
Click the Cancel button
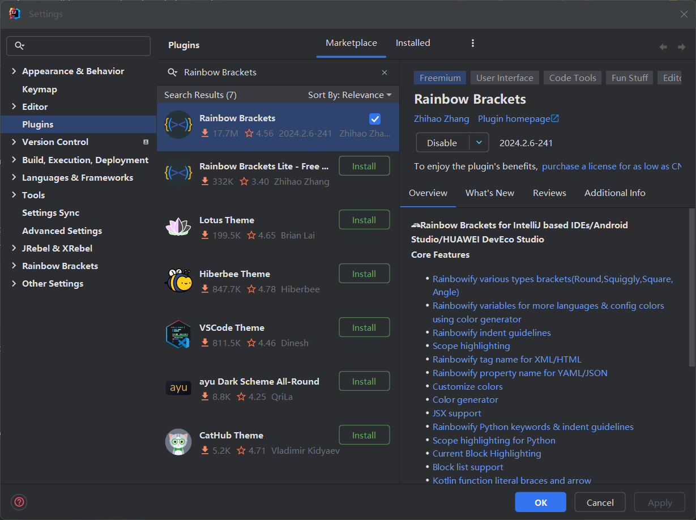pyautogui.click(x=600, y=502)
